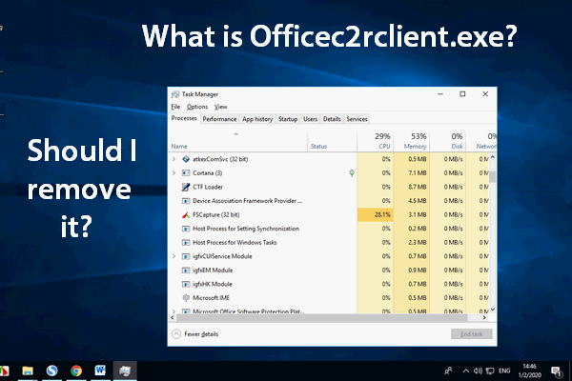Sort processes by CPU column
Screen dimensions: 572x381
click(376, 142)
